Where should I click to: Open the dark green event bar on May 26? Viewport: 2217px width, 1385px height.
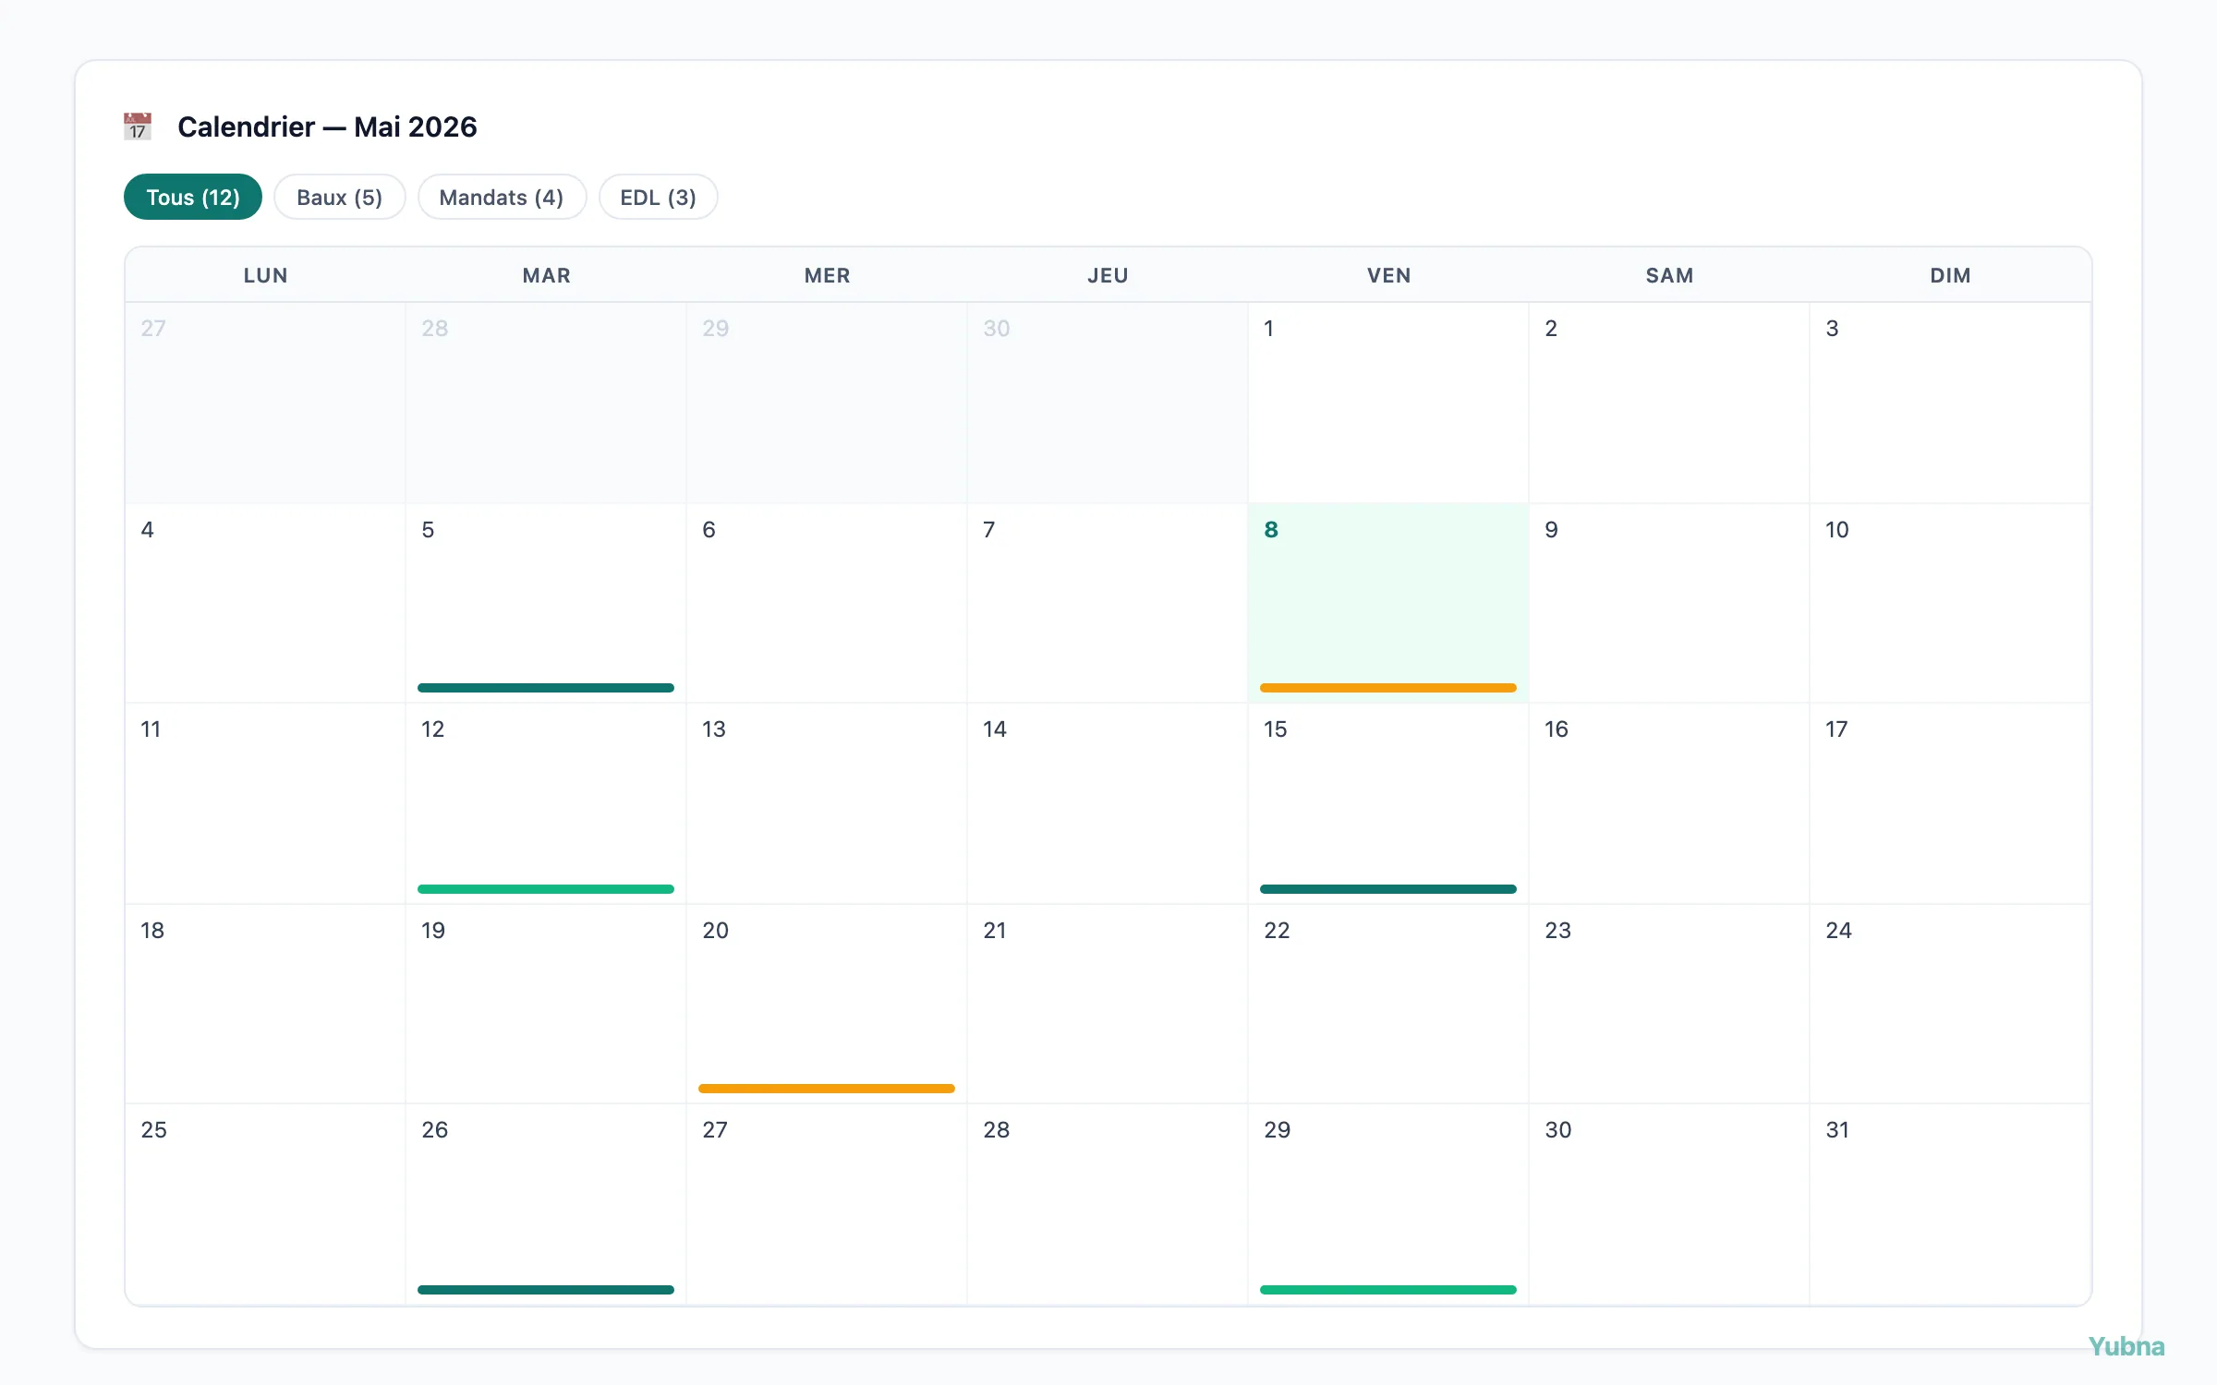point(546,1290)
